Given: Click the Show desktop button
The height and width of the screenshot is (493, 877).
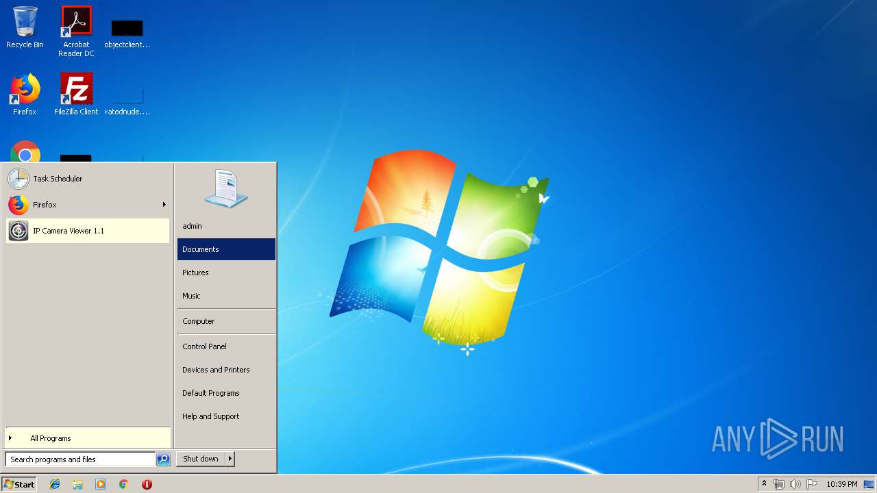Looking at the screenshot, I should click(869, 484).
